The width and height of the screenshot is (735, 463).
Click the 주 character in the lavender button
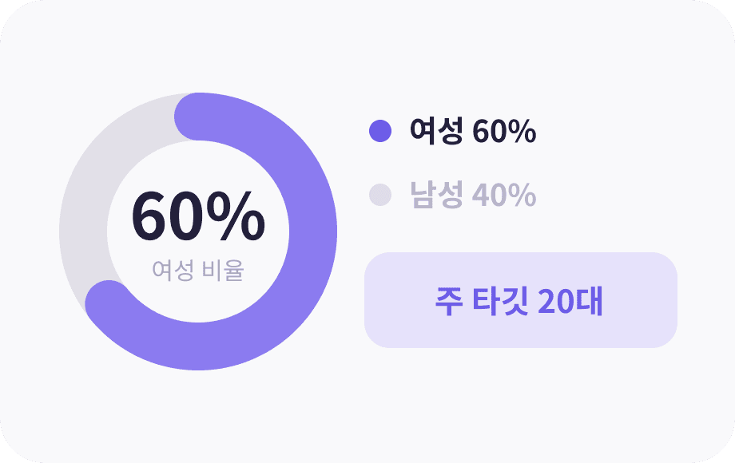pyautogui.click(x=449, y=301)
